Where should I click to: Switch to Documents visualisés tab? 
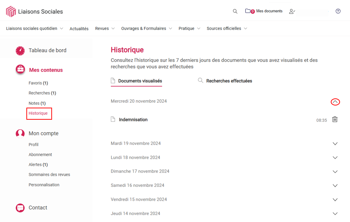137,81
